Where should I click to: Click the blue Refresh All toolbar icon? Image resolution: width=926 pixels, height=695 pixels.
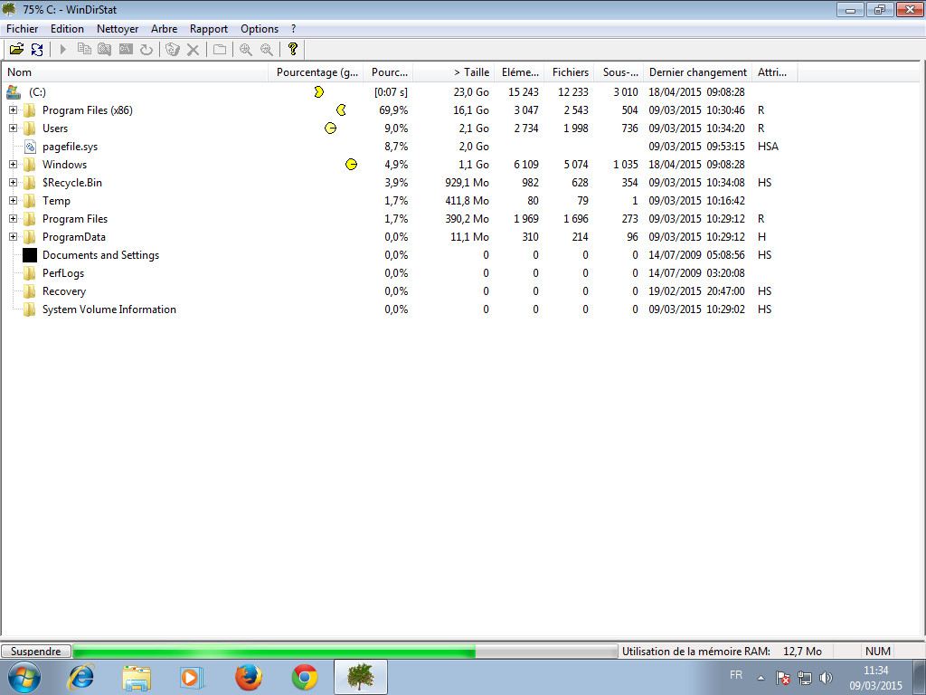tap(37, 49)
